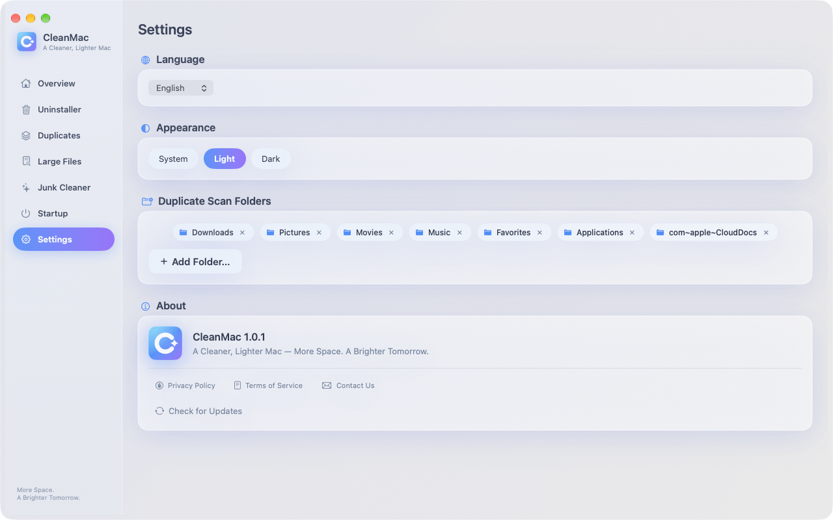Remove the Movies folder chip

tap(391, 233)
